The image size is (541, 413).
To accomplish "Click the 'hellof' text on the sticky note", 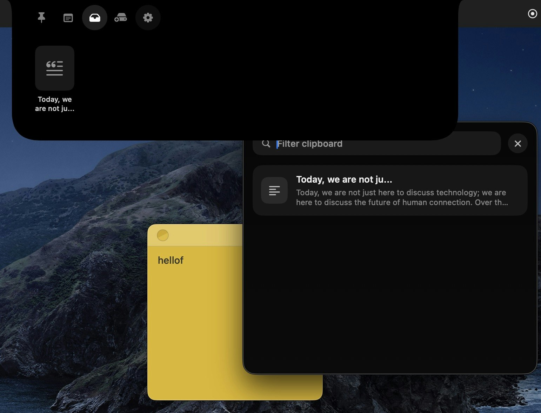I will (x=170, y=260).
